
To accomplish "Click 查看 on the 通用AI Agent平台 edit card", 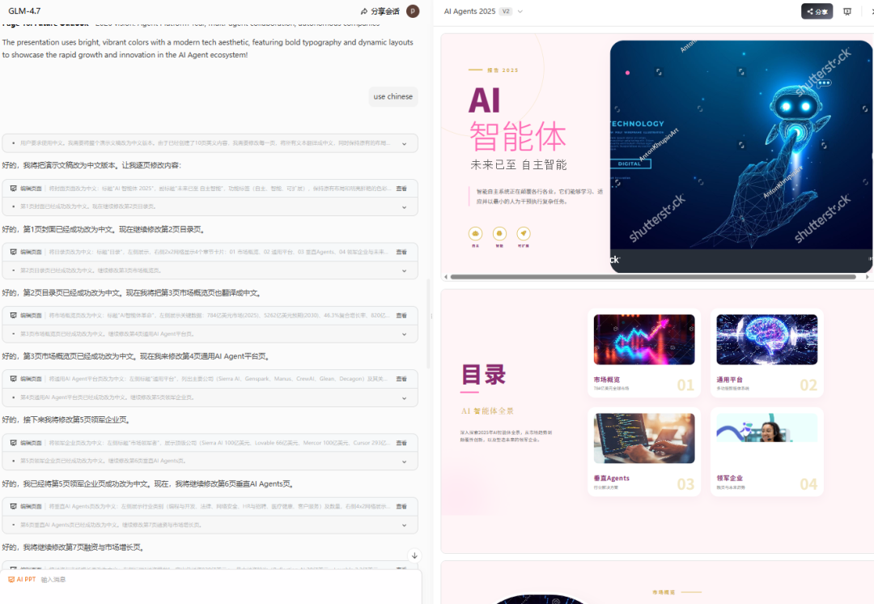I will (401, 379).
